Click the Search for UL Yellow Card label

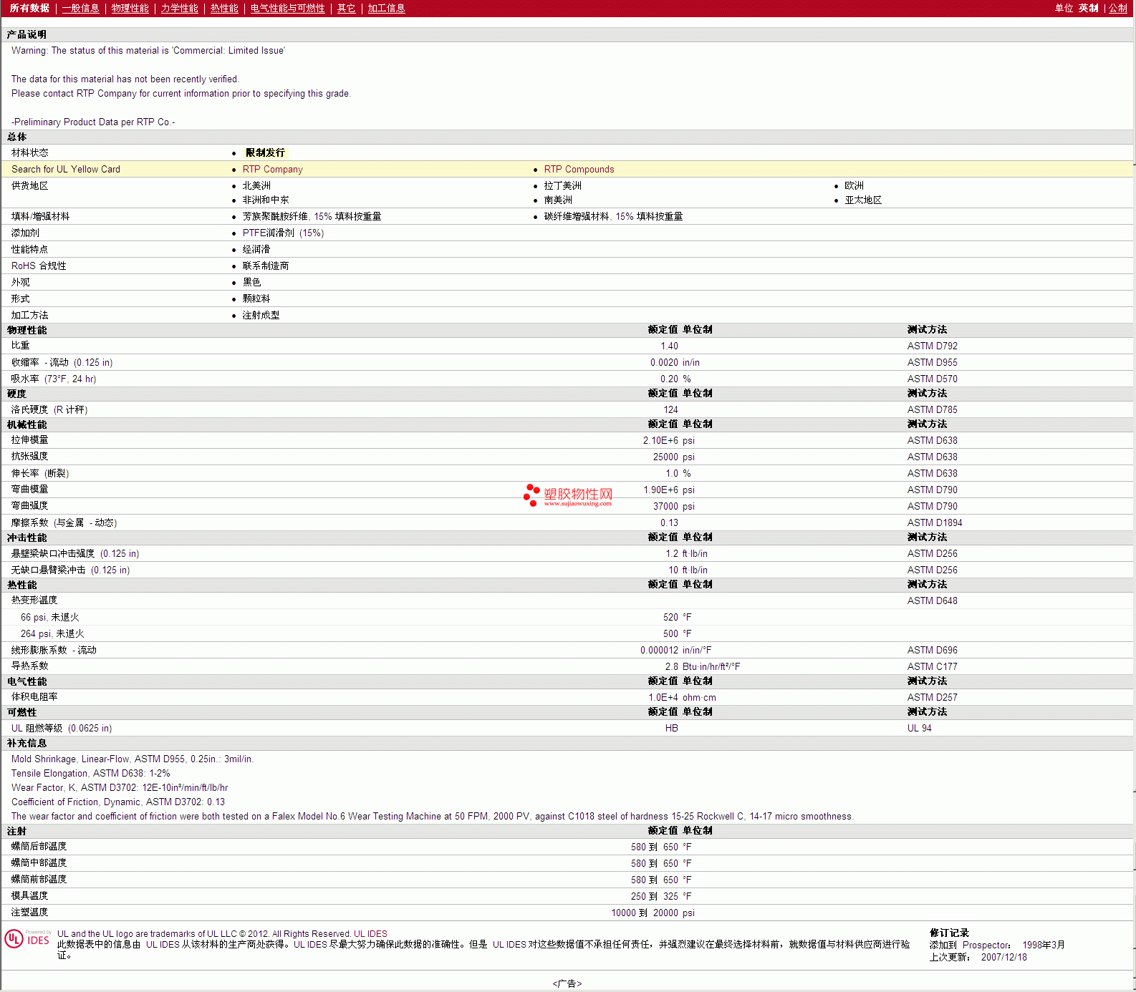[x=66, y=170]
